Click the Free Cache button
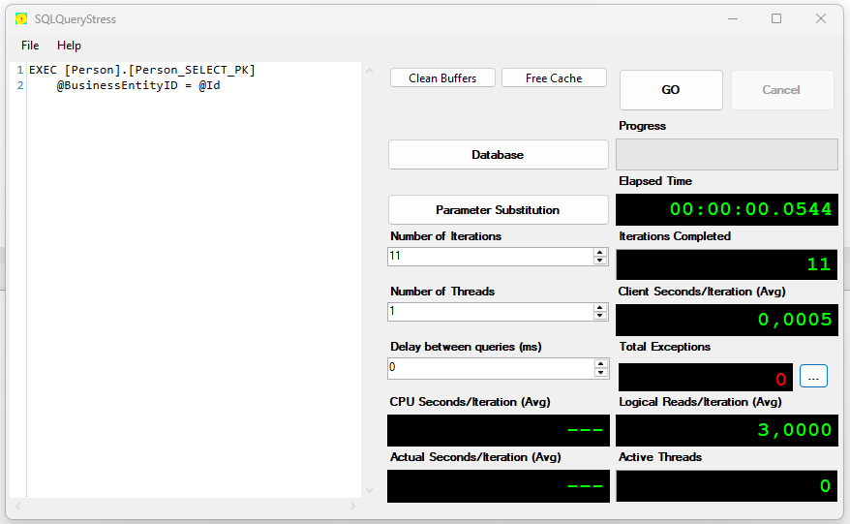The image size is (850, 524). click(554, 78)
